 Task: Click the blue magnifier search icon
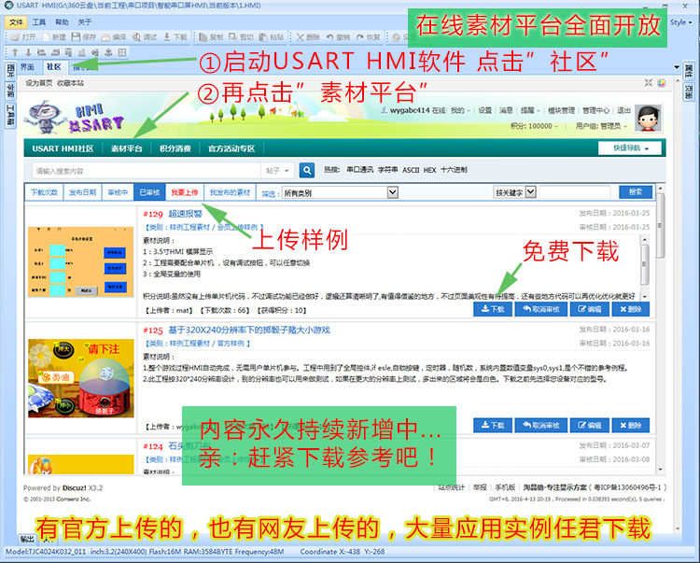point(307,170)
